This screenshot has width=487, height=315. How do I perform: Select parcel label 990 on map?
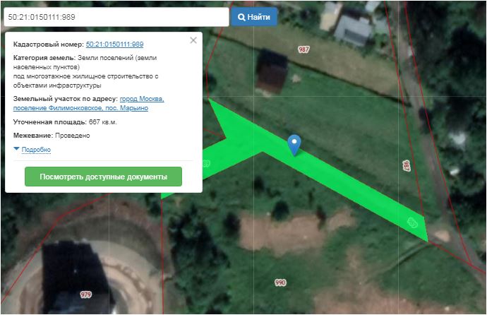[x=280, y=283]
